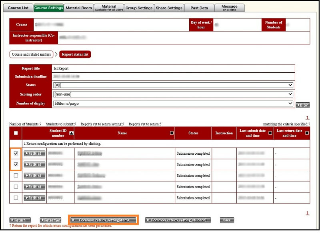Open RetHist for the last student row

(x=34, y=198)
